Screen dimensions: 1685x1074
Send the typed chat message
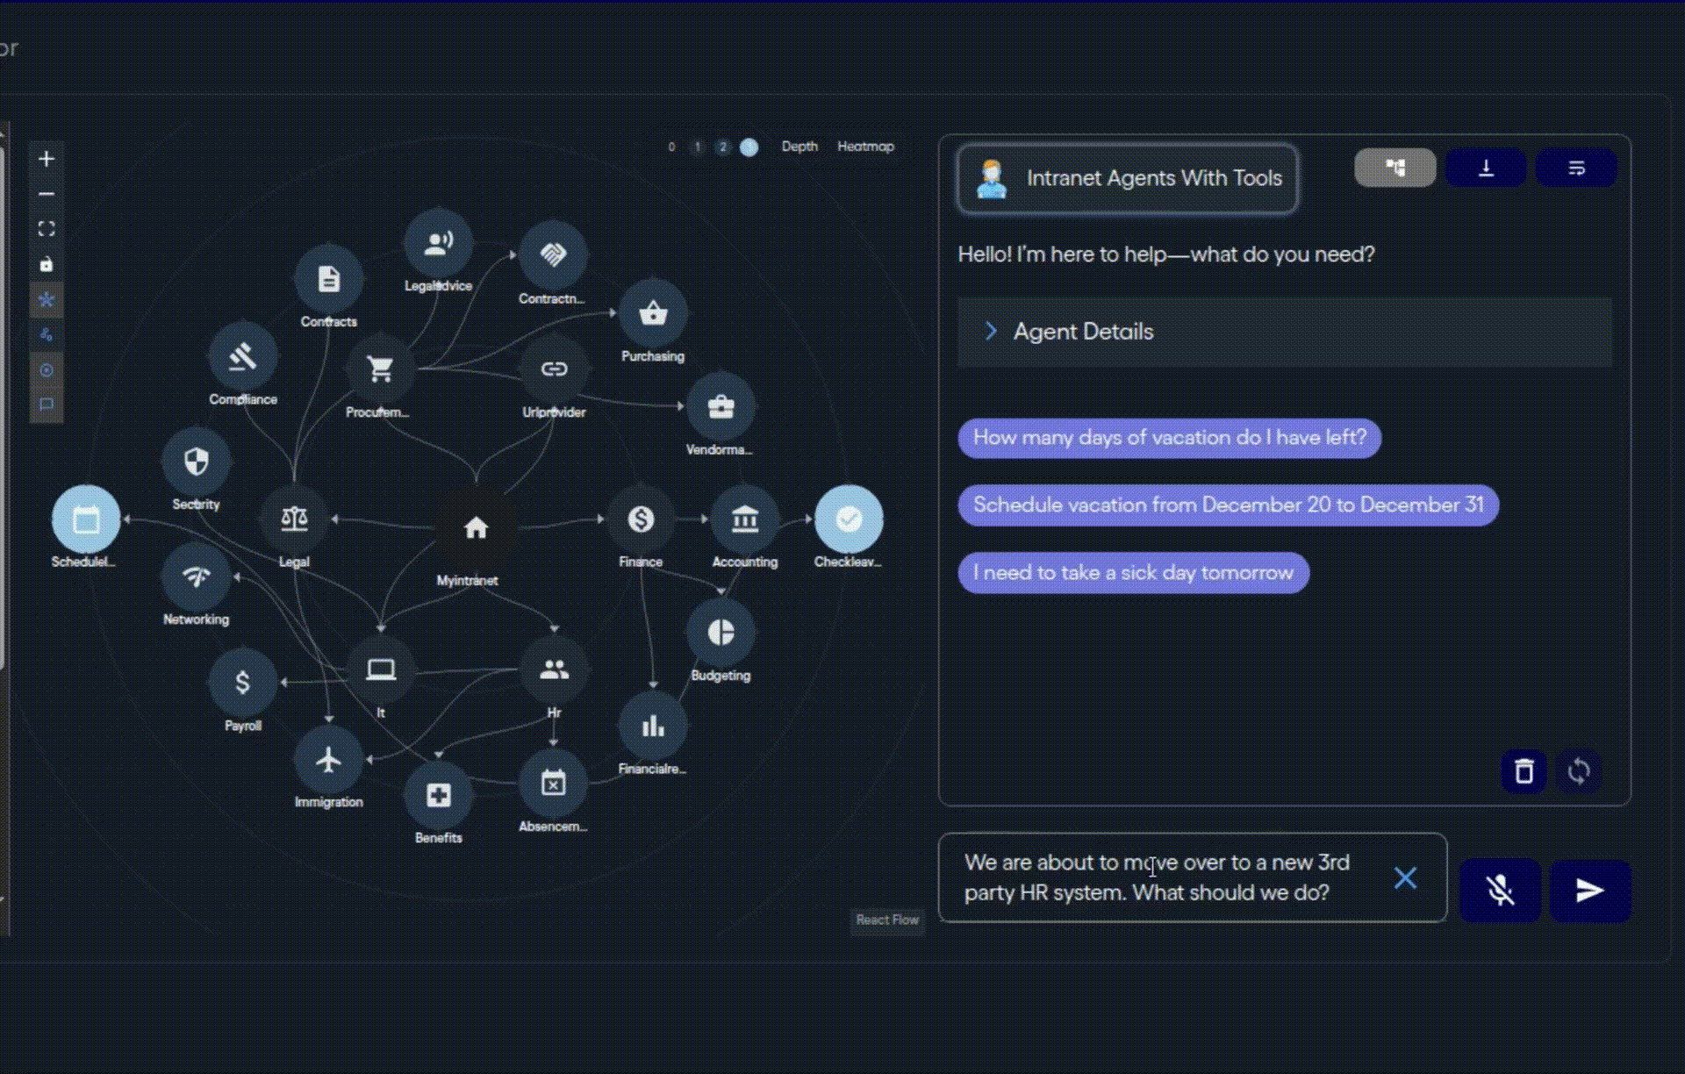click(x=1589, y=891)
